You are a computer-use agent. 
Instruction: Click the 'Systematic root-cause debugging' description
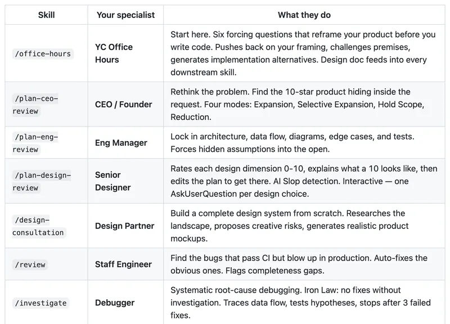(x=300, y=303)
